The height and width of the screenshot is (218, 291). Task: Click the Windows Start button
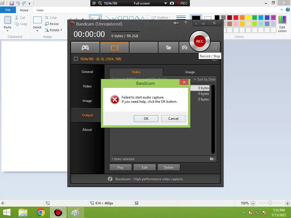(x=7, y=212)
